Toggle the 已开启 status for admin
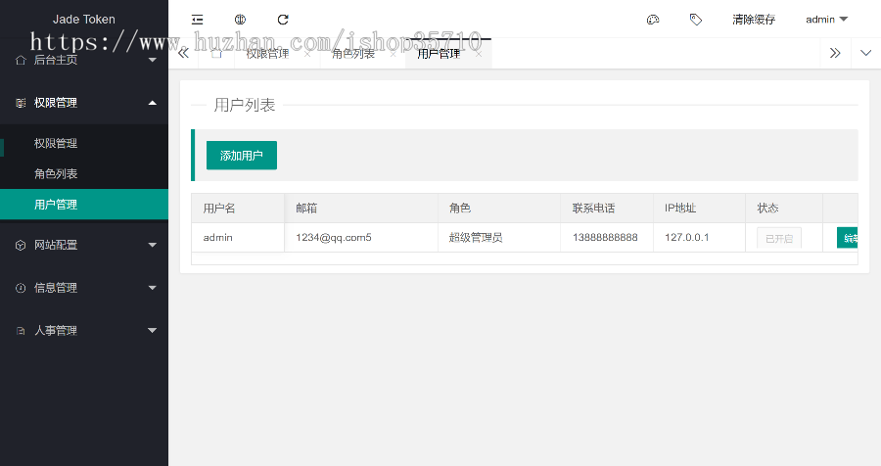Viewport: 881px width, 466px height. 779,238
